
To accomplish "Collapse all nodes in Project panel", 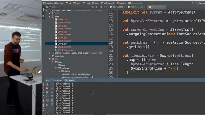I will (96, 7).
